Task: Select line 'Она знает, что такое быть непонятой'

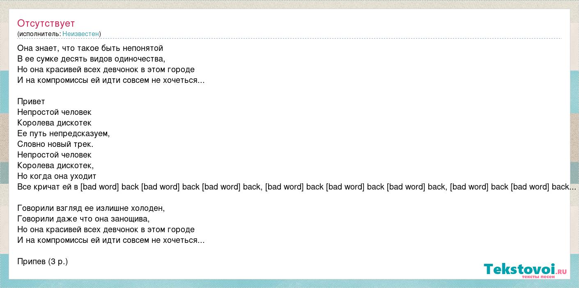Action: [x=90, y=48]
